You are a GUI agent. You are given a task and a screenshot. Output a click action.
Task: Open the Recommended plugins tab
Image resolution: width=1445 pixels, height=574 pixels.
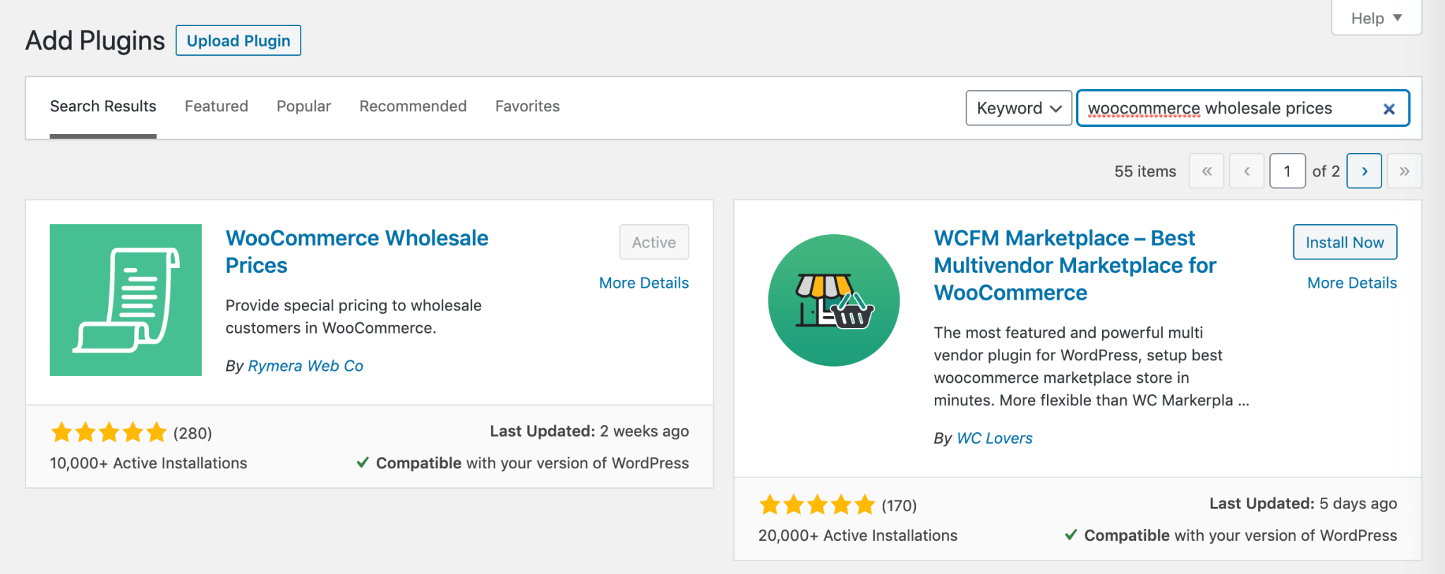(413, 106)
